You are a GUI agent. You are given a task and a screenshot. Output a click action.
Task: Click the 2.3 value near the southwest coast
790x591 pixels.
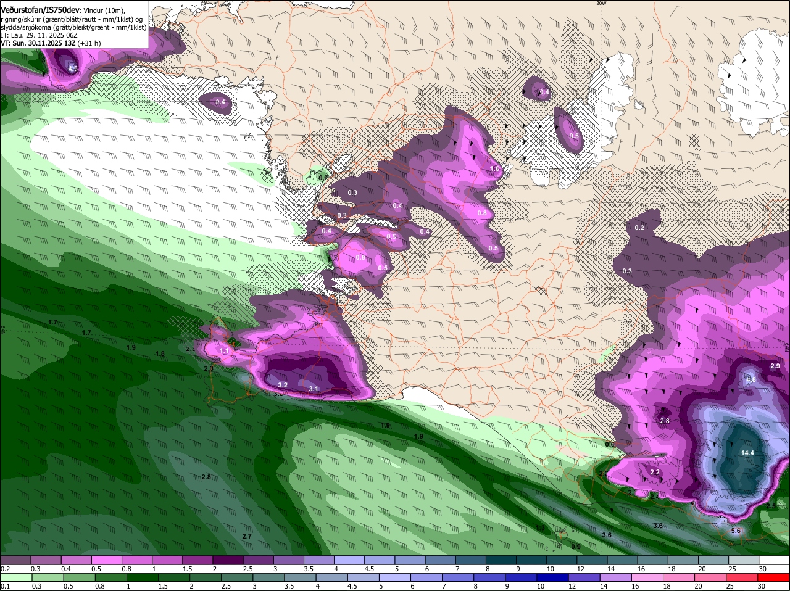pyautogui.click(x=208, y=369)
